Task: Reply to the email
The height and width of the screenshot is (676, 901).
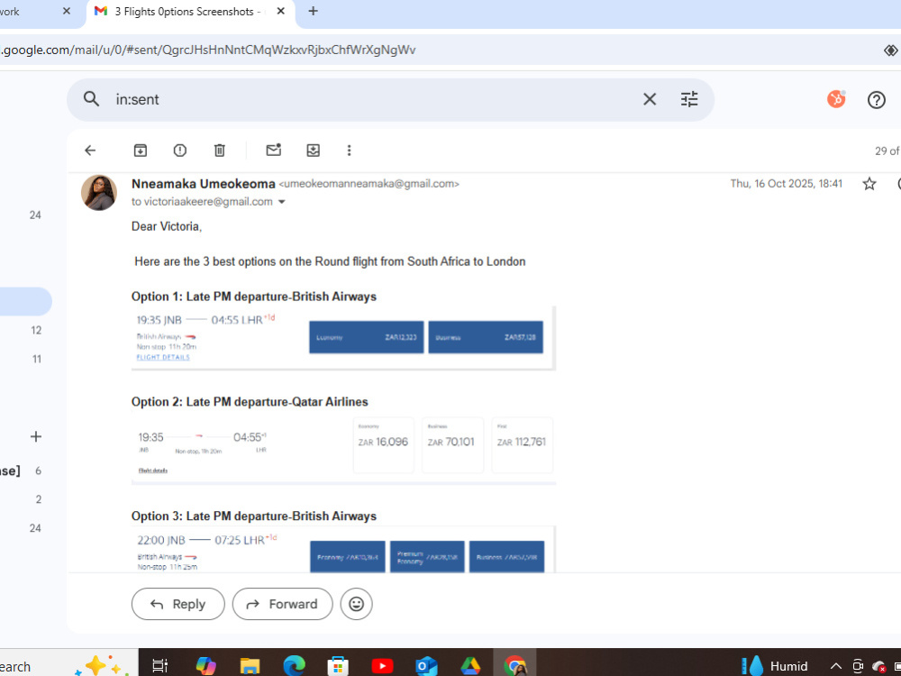Action: 178,604
